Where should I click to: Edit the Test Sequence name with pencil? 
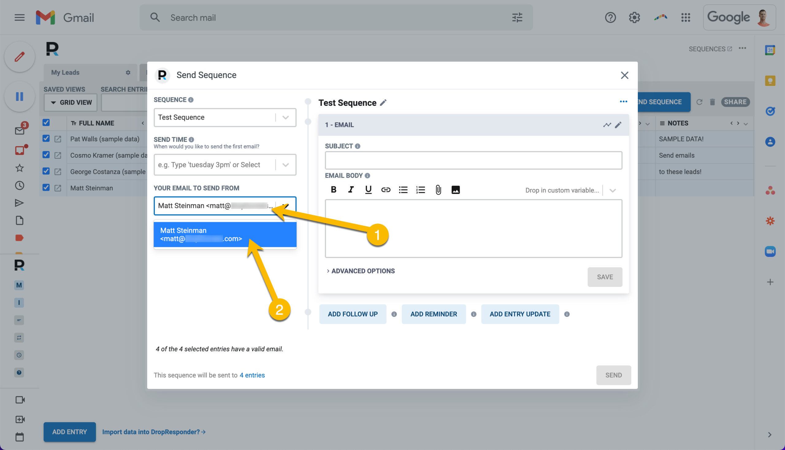pyautogui.click(x=383, y=103)
